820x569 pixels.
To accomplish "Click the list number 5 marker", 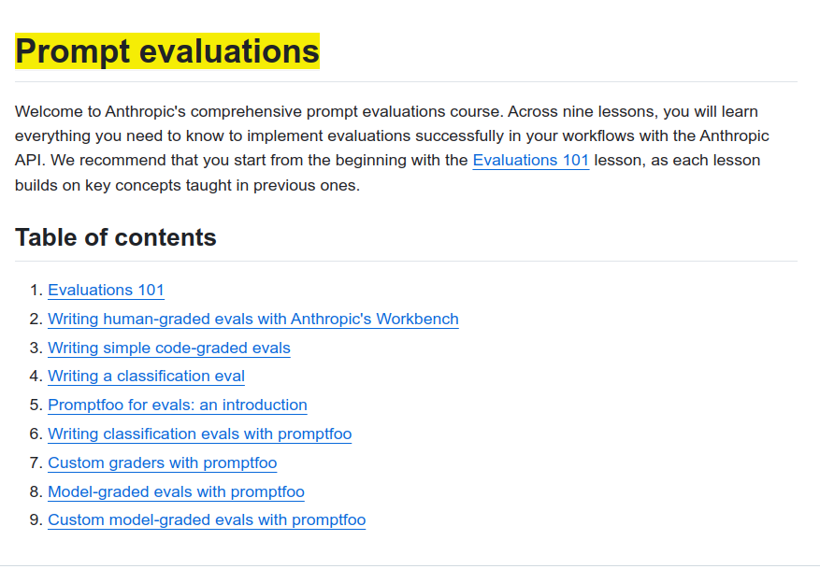I will (x=36, y=405).
